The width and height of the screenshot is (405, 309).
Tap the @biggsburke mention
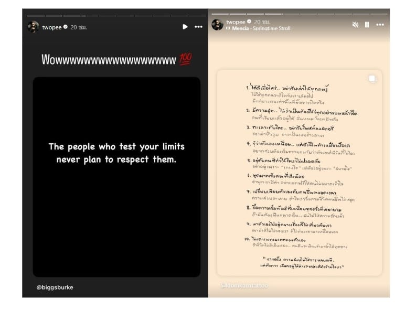[55, 287]
